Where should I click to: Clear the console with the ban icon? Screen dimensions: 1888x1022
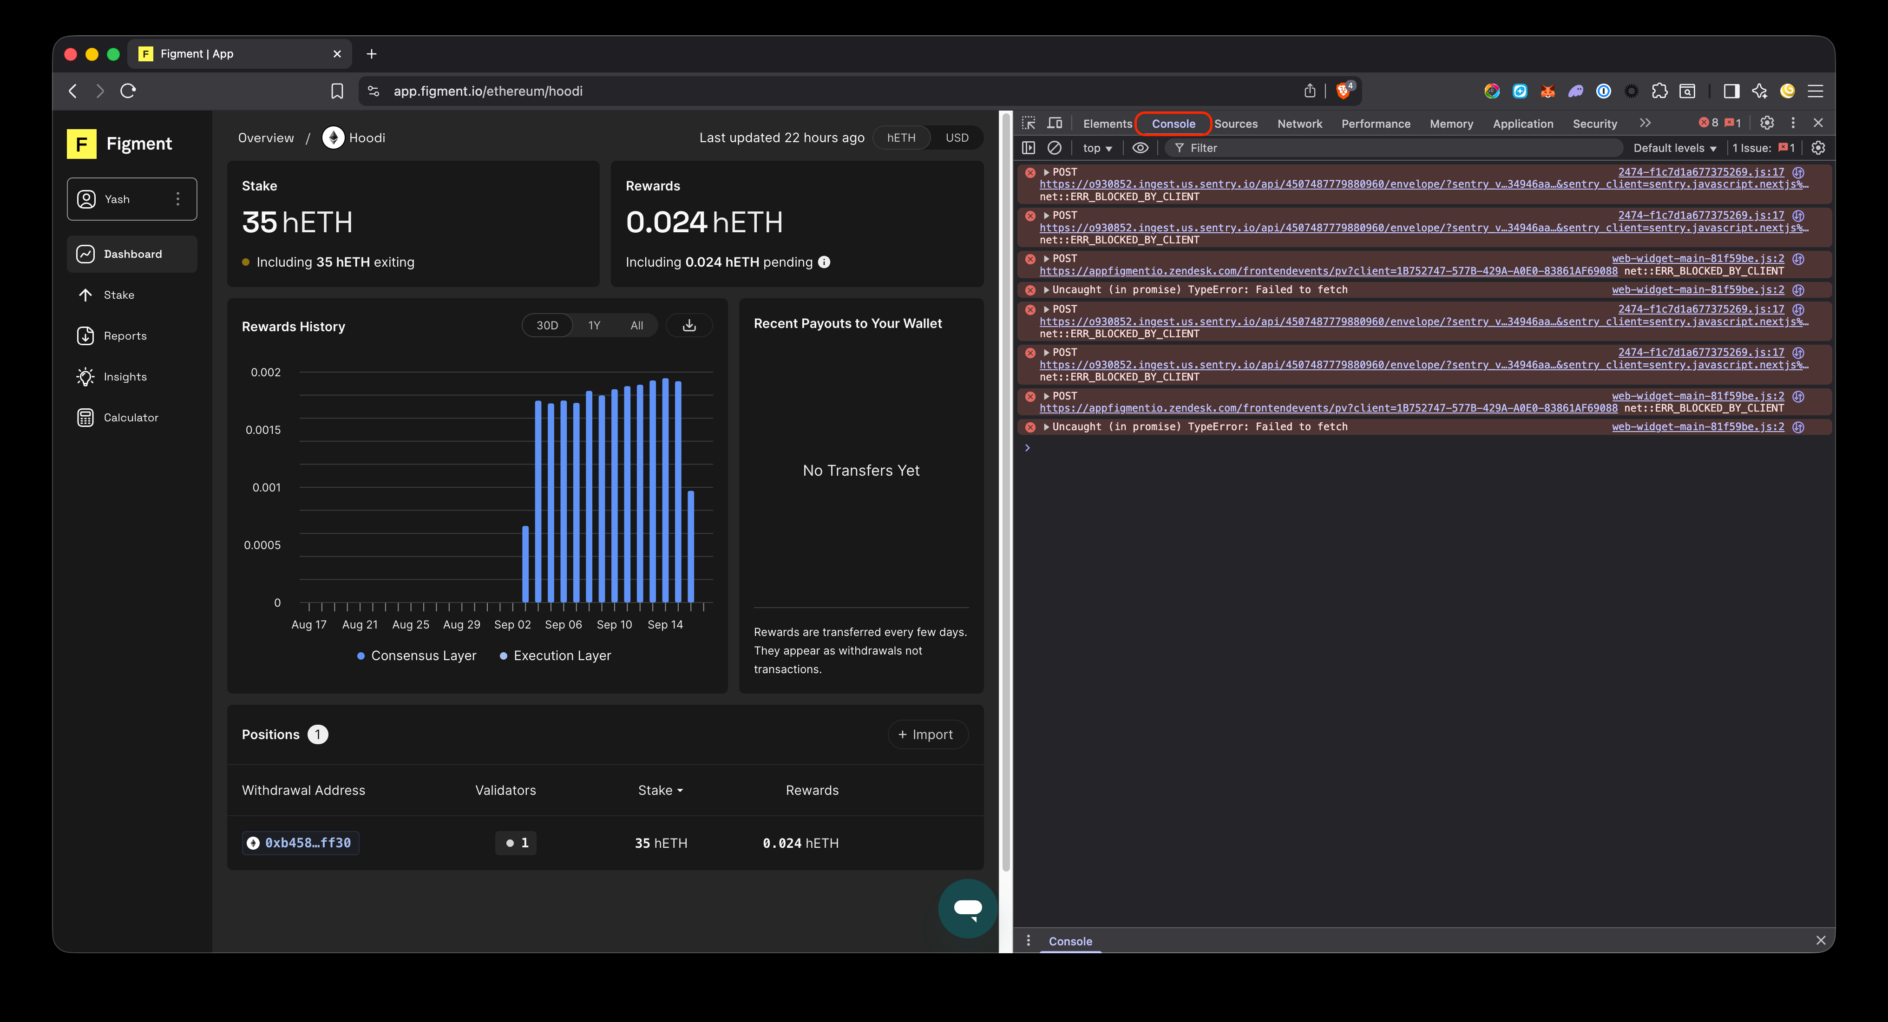[x=1054, y=148]
